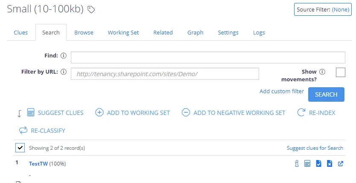The image size is (356, 183).
Task: Click the minus Add to Negative Working Set icon
Action: point(186,112)
